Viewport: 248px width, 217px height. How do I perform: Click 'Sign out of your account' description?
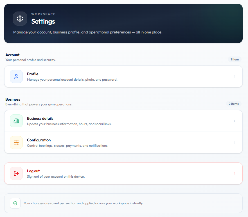(56, 177)
